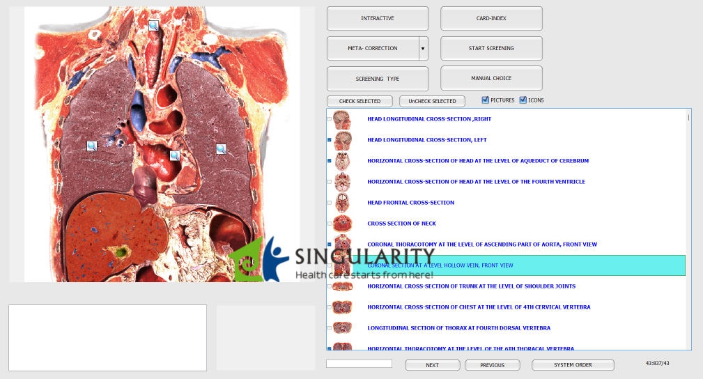Click the magnifier icon over the trachea
This screenshot has height=379, width=703.
(153, 26)
